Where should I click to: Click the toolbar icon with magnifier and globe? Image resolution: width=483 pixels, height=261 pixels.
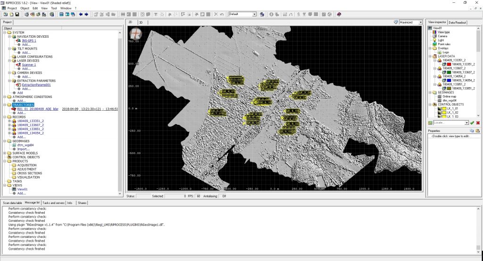(52, 15)
